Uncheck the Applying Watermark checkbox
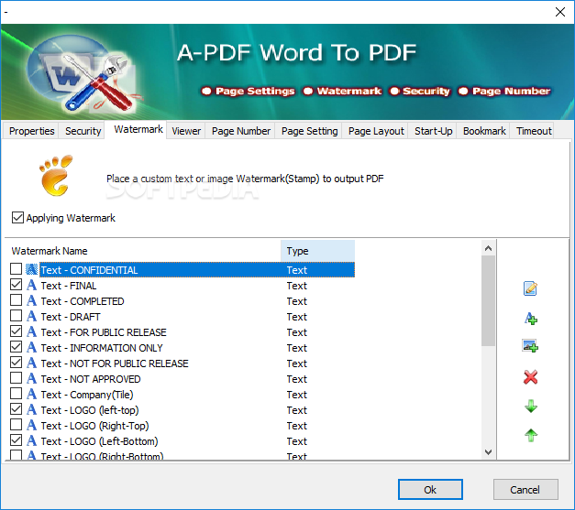This screenshot has width=575, height=510. coord(17,218)
